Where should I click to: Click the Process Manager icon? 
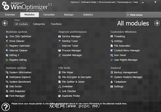(x=59, y=50)
